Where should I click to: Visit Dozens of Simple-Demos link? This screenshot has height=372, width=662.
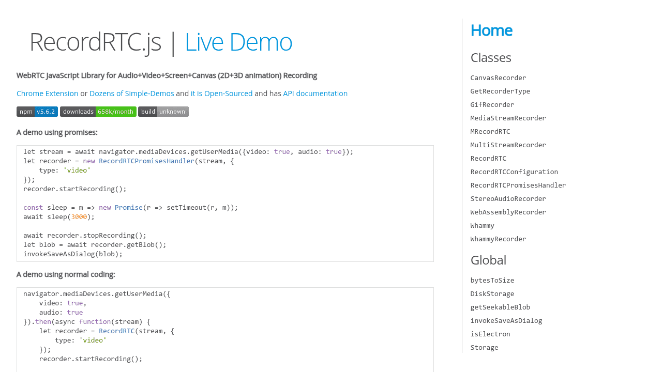(132, 94)
